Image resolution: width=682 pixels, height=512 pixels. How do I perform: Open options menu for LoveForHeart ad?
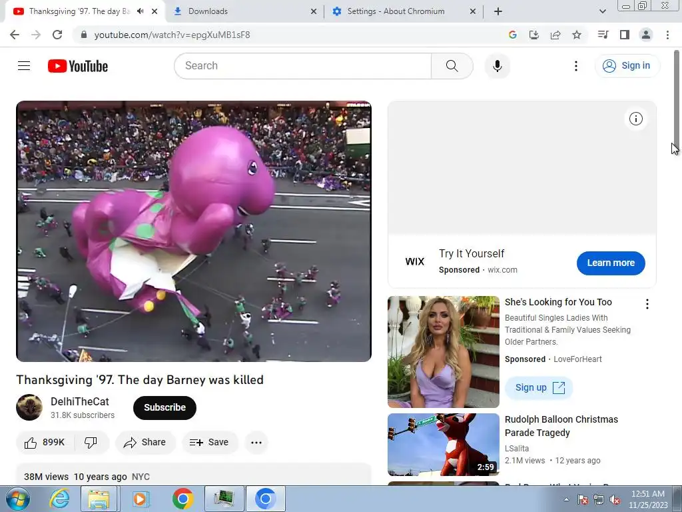point(647,304)
